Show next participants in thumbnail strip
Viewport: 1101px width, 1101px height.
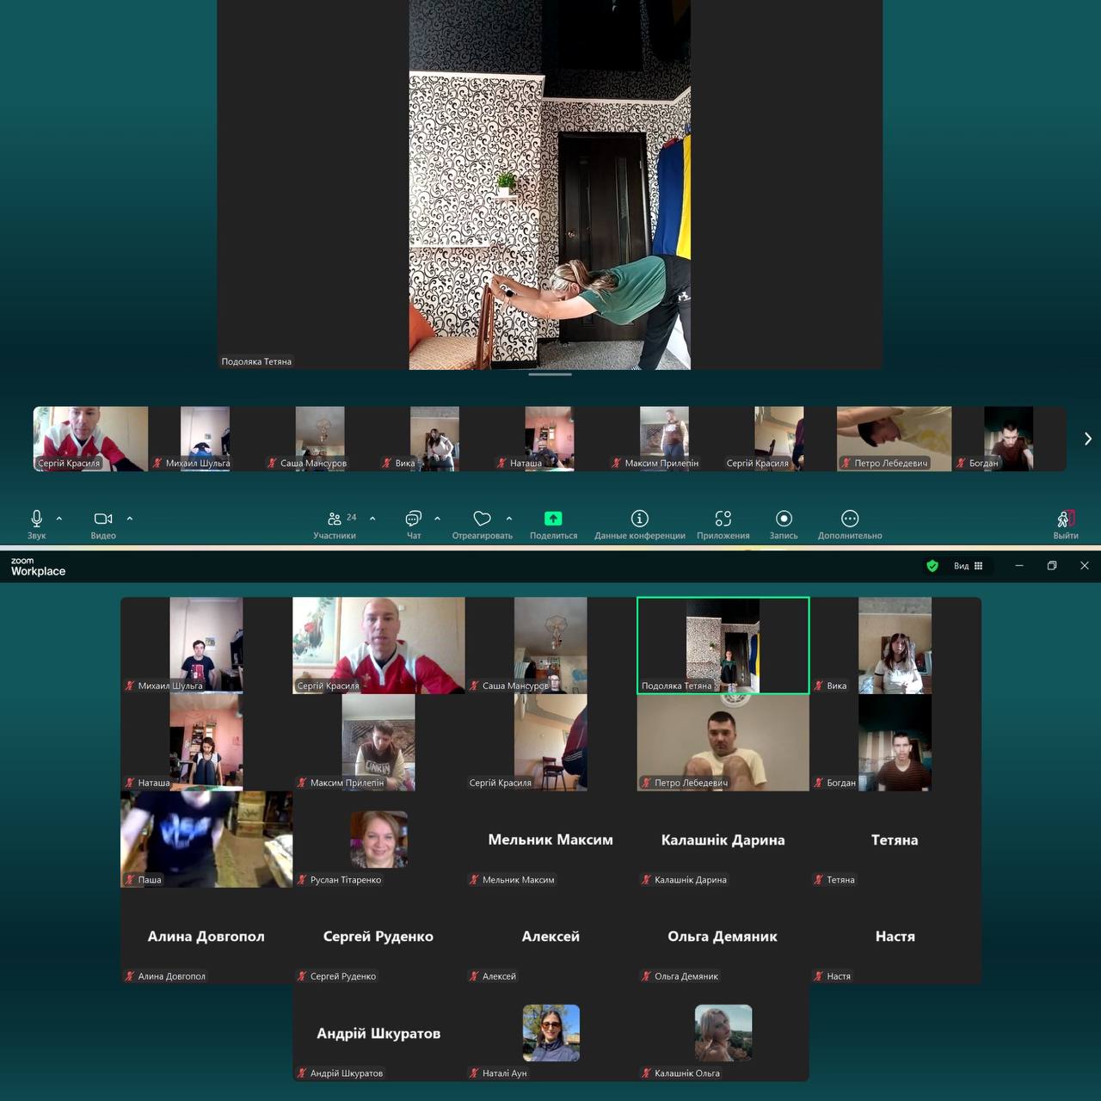point(1087,439)
